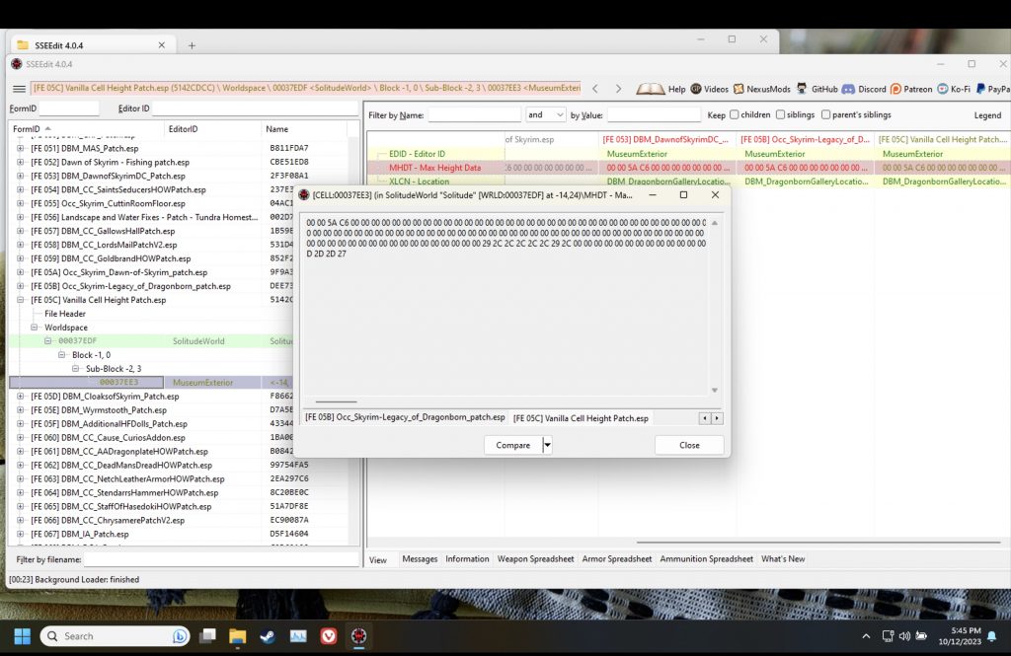Image resolution: width=1011 pixels, height=656 pixels.
Task: Open the Compare button dropdown arrow
Action: [547, 445]
